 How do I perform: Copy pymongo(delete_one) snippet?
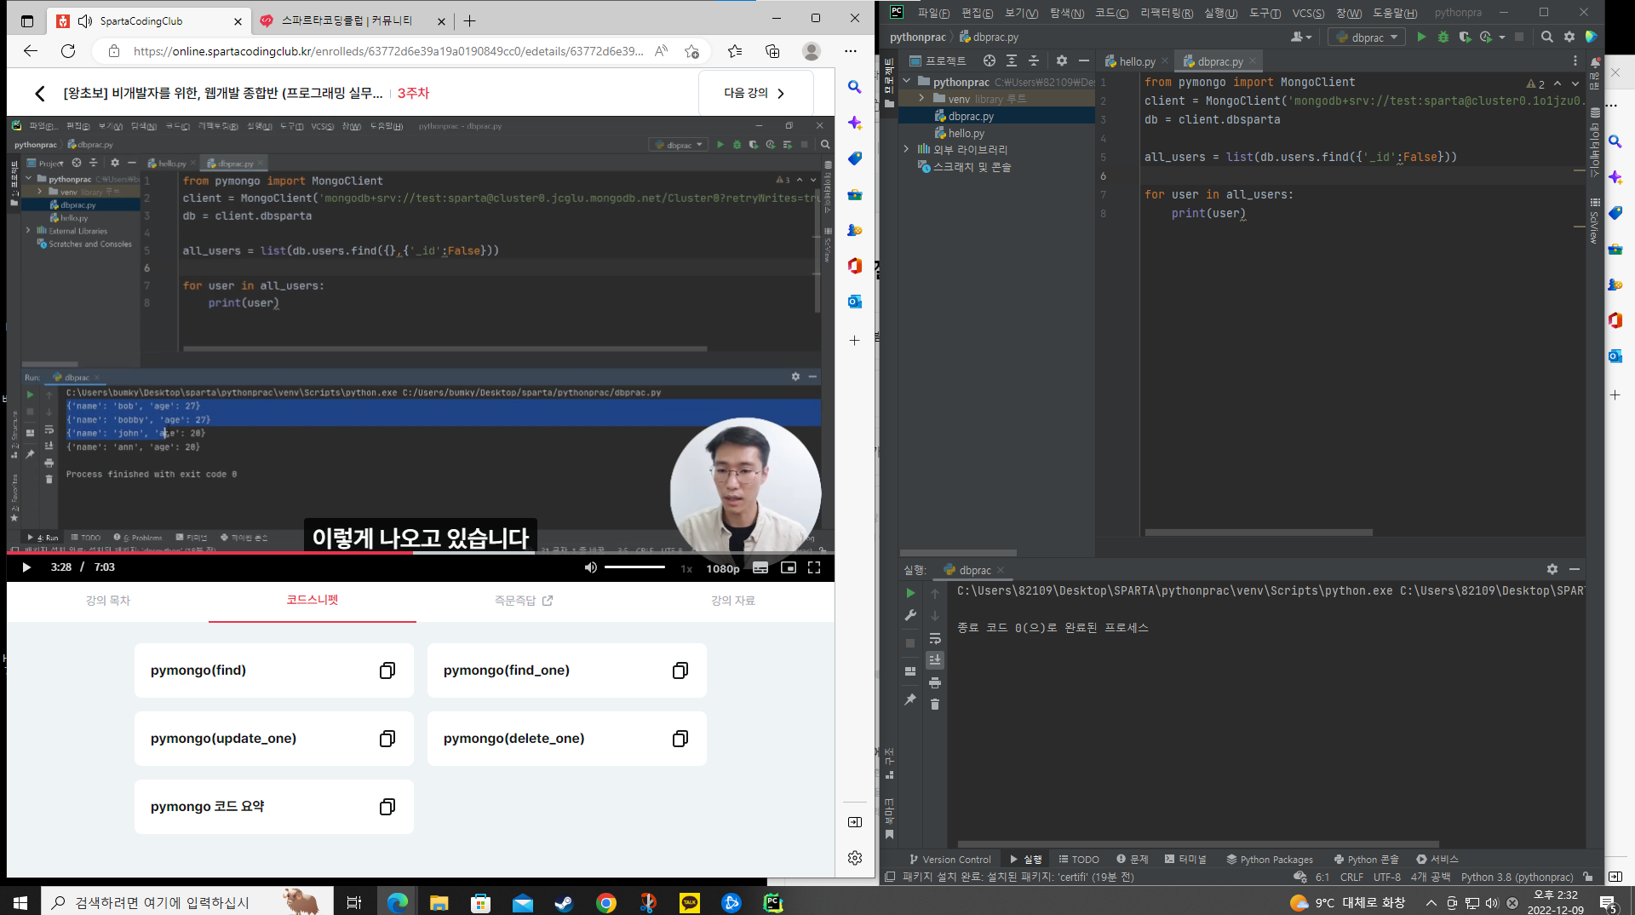coord(680,739)
